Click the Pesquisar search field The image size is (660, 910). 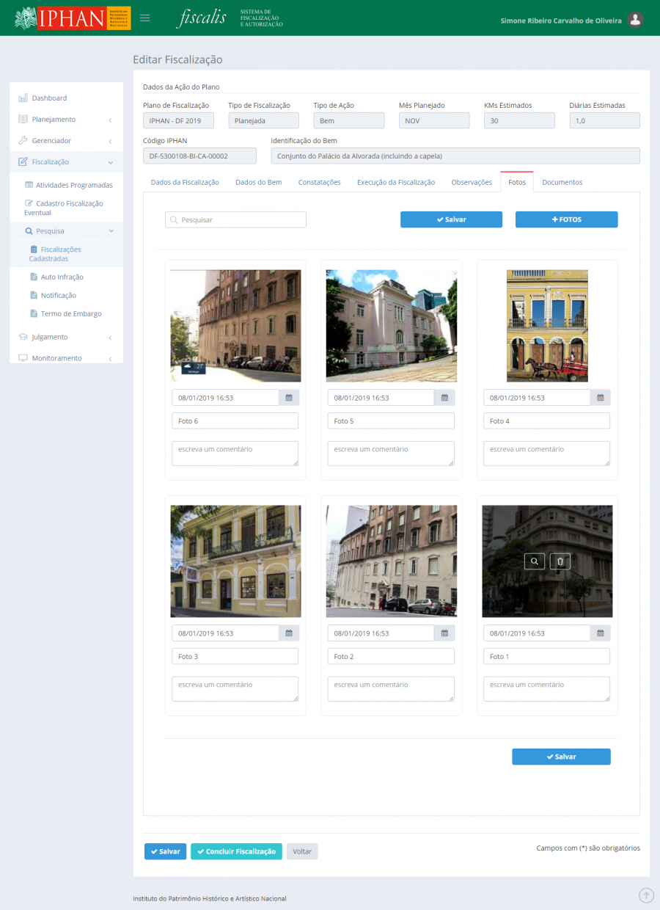coord(235,219)
